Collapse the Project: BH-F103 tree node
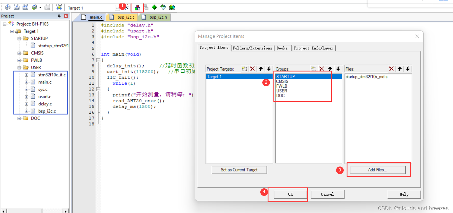This screenshot has width=453, height=213. click(x=5, y=24)
